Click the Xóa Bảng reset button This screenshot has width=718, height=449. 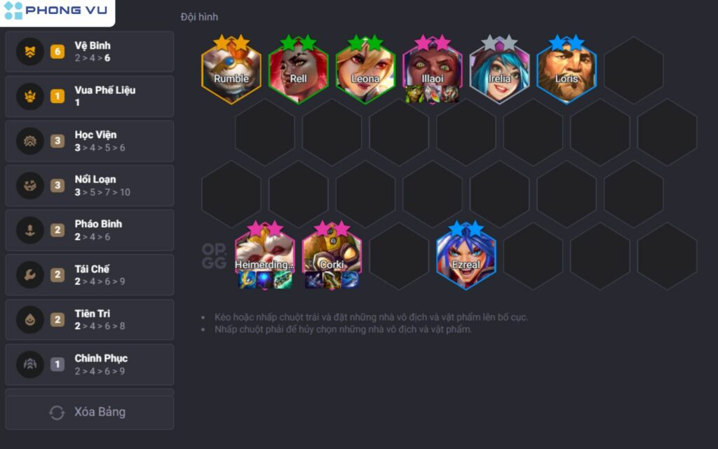coord(90,413)
